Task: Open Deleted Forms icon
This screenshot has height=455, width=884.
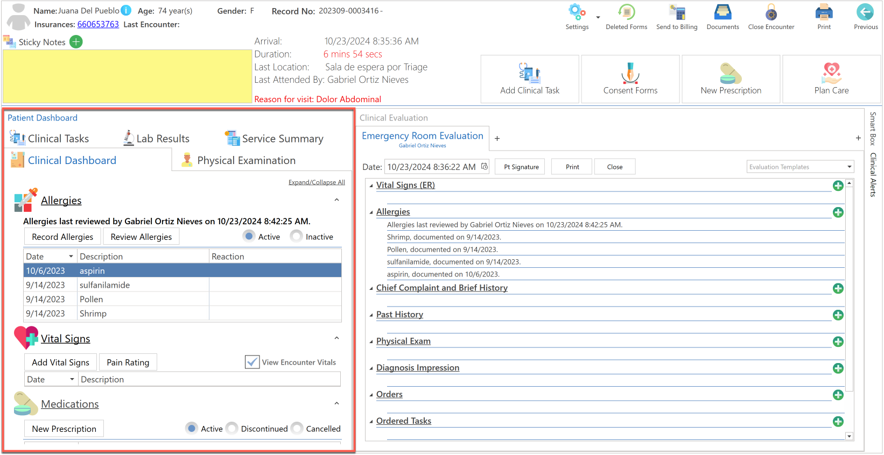Action: [x=626, y=12]
